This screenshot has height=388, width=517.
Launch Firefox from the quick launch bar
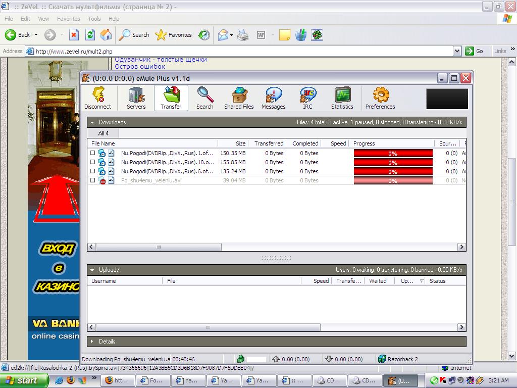click(x=71, y=380)
